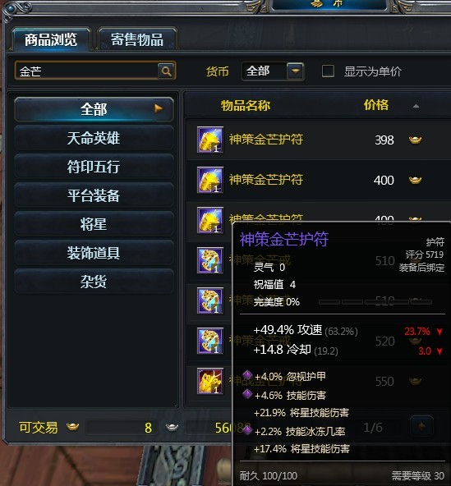Sort by 价格 using arrow
Image resolution: width=451 pixels, height=486 pixels.
click(x=416, y=106)
